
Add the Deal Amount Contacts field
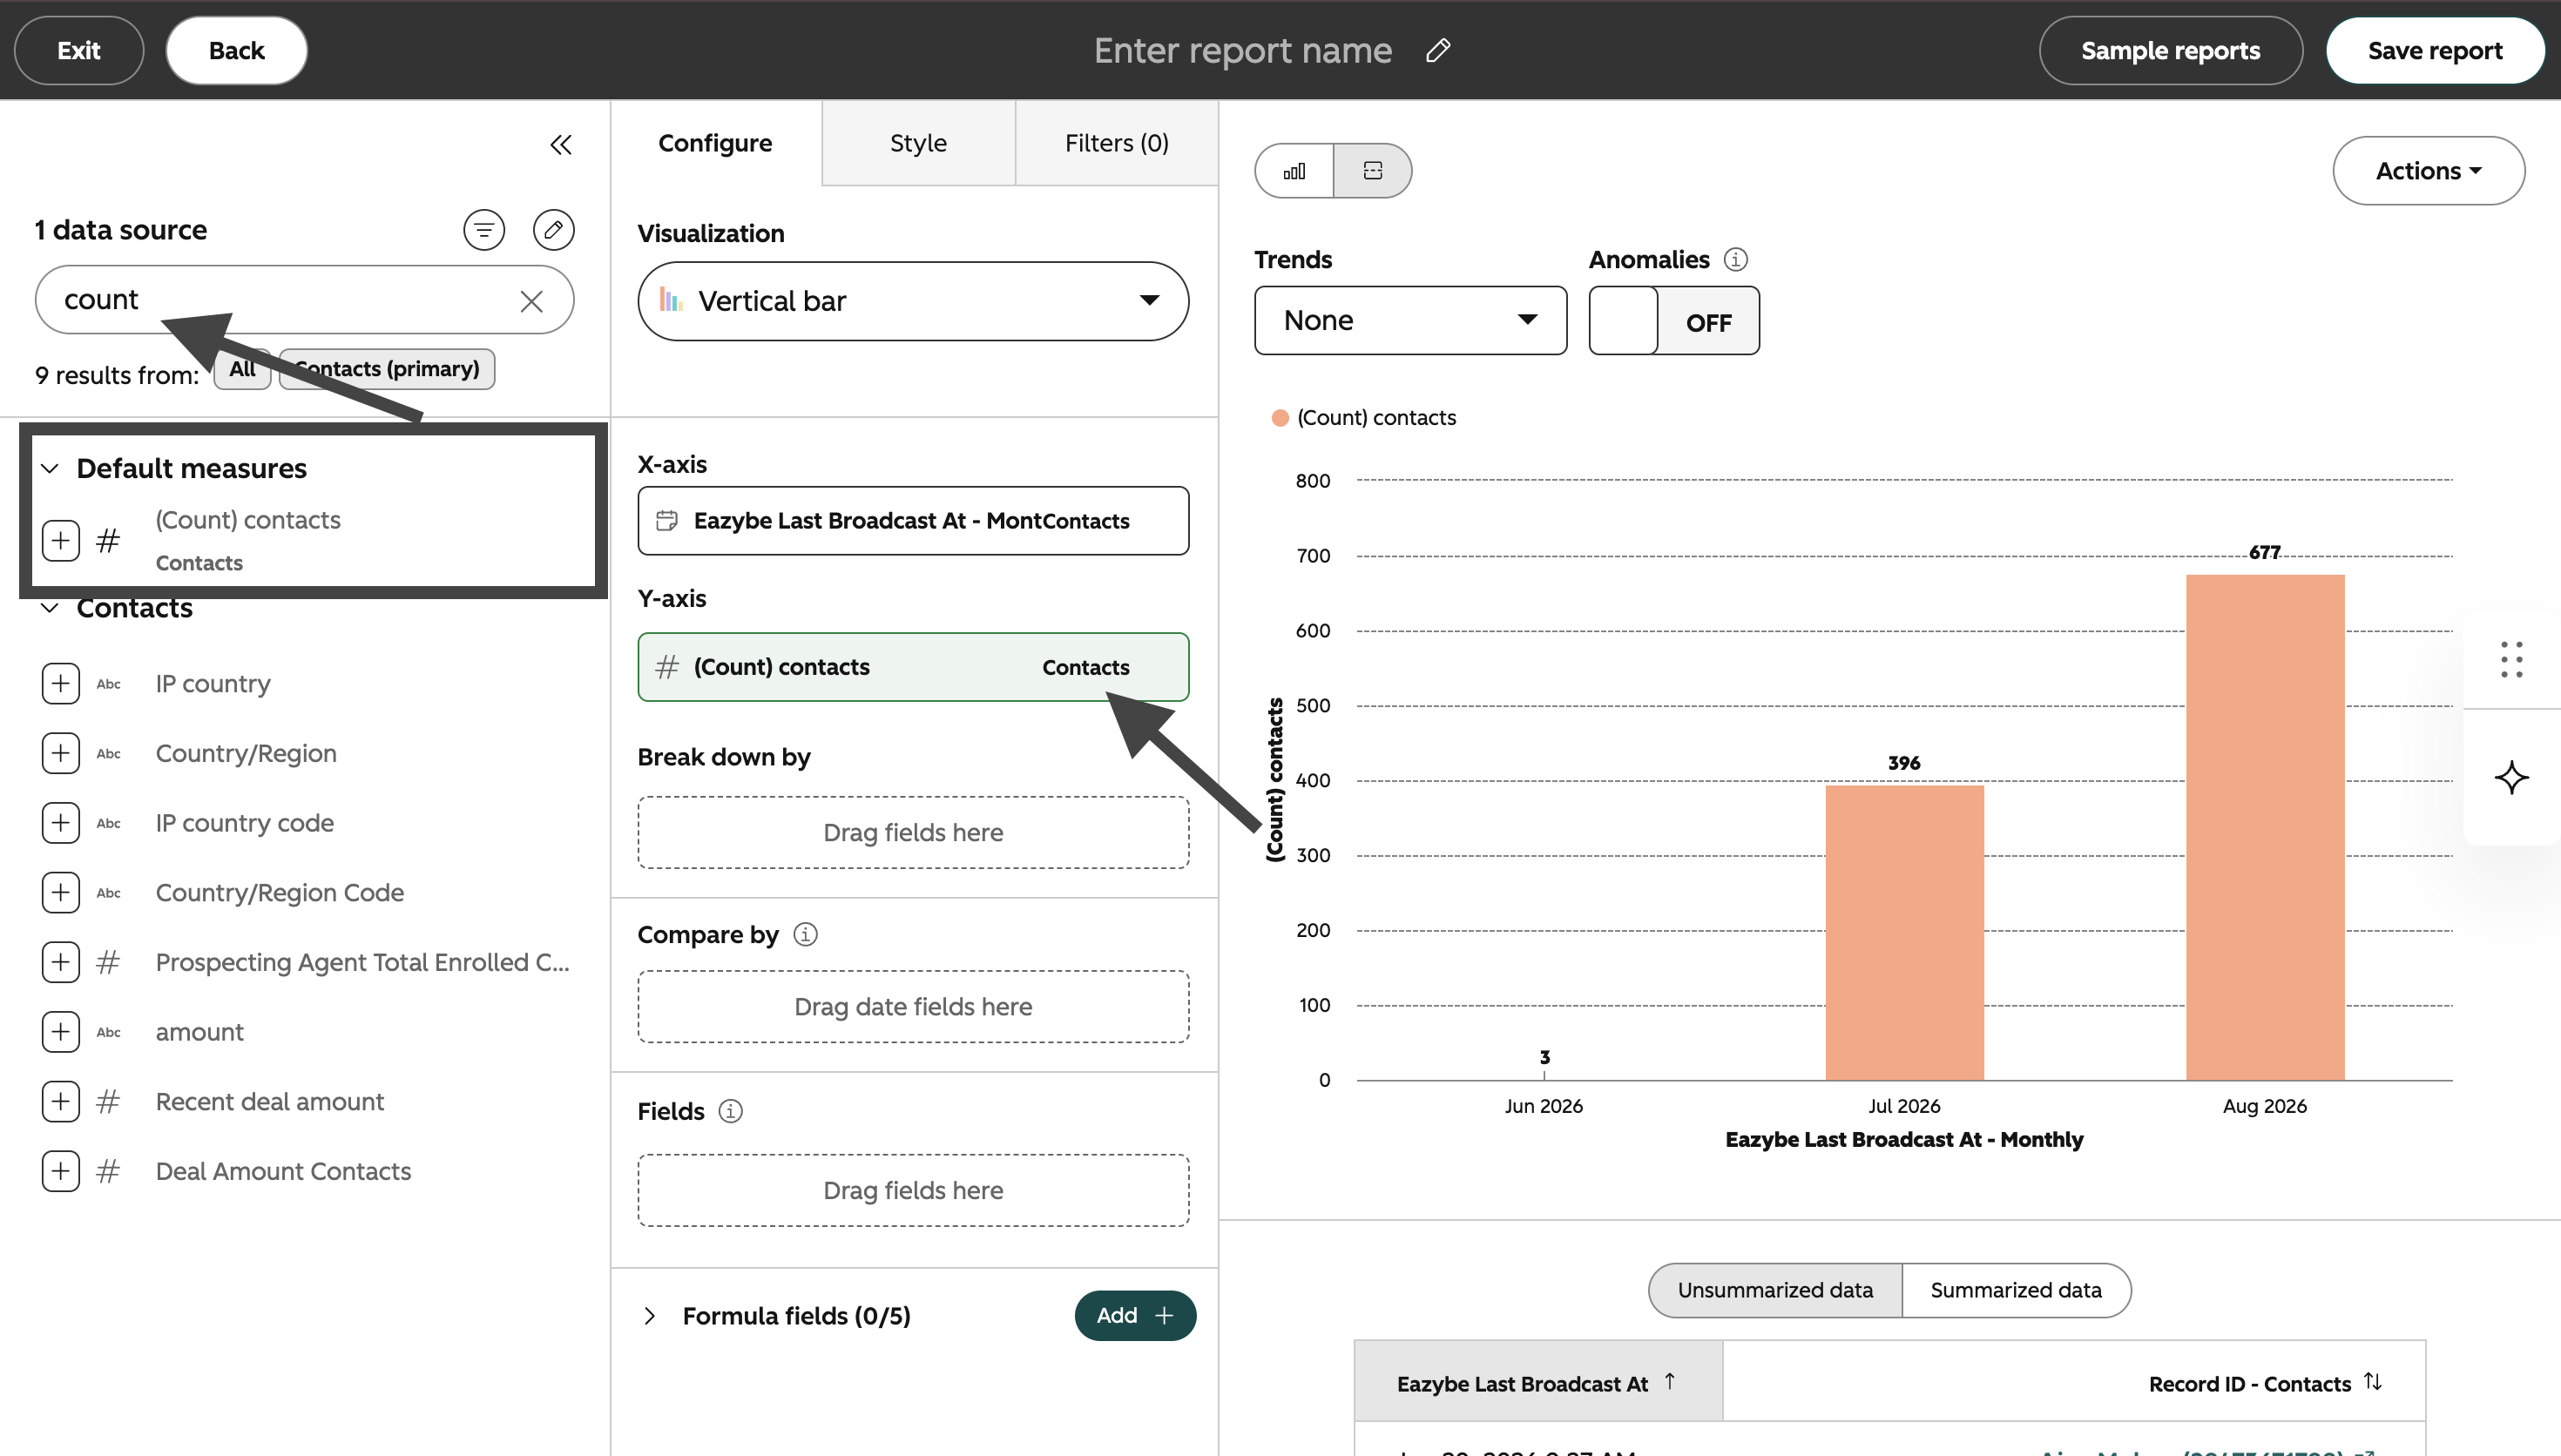[x=61, y=1171]
